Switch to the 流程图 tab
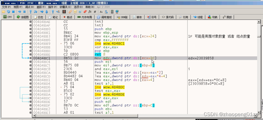263x120 pixels. click(23, 17)
